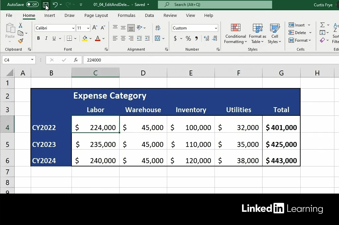The height and width of the screenshot is (225, 339).
Task: Click the Insert Function fx icon
Action: [76, 60]
